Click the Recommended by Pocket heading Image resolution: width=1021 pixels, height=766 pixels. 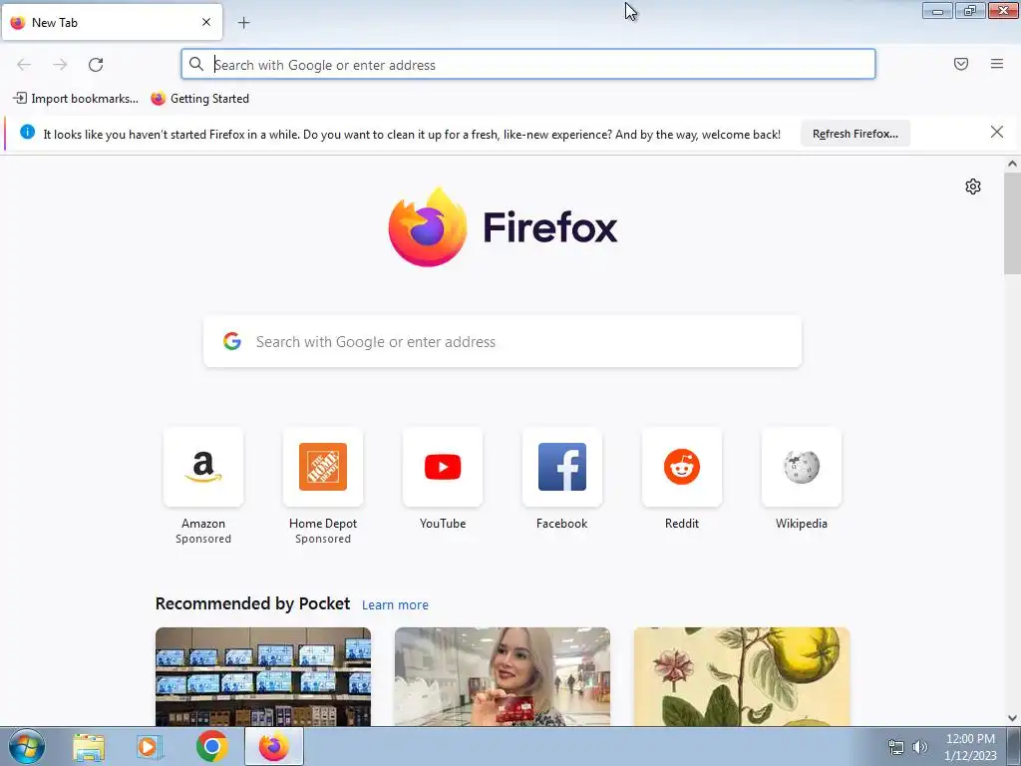pyautogui.click(x=252, y=603)
